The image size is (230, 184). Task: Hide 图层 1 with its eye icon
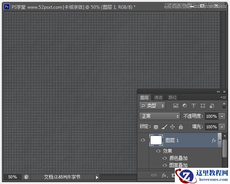[143, 140]
